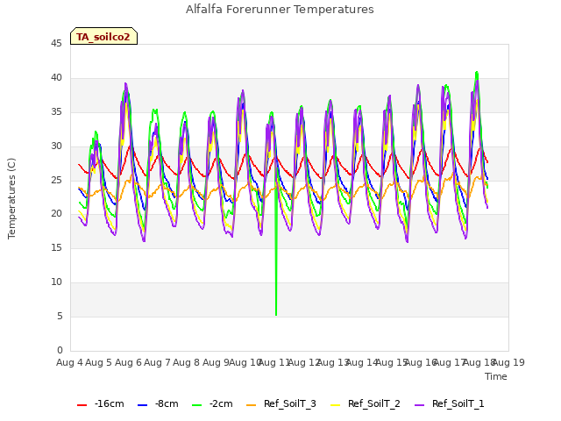
Task: Click the 25 y-axis tick label
Action: pyautogui.click(x=56, y=180)
